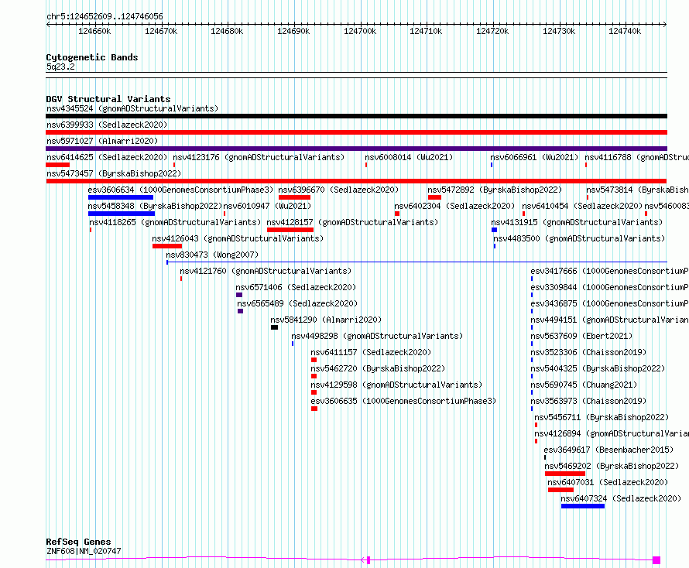Select the nsv6399933 red variant bar
The height and width of the screenshot is (568, 689).
coord(356,132)
